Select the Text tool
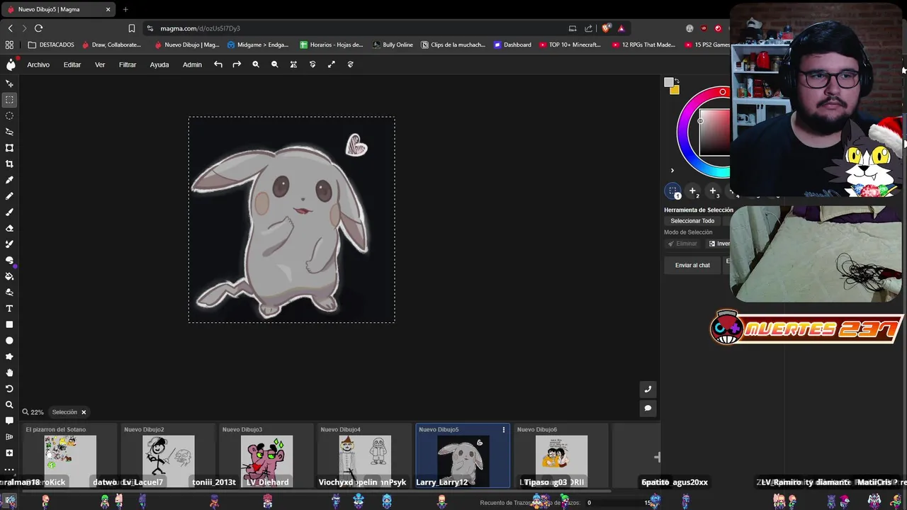 click(9, 309)
